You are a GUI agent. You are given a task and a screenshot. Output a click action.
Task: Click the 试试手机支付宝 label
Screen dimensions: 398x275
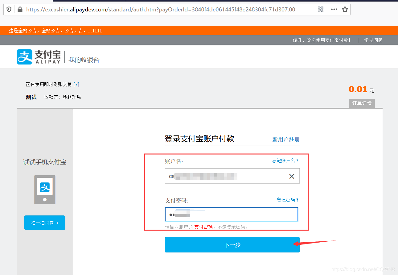click(45, 162)
